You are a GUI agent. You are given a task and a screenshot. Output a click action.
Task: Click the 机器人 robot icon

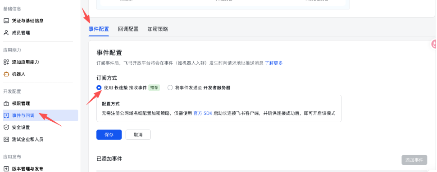(x=6, y=74)
